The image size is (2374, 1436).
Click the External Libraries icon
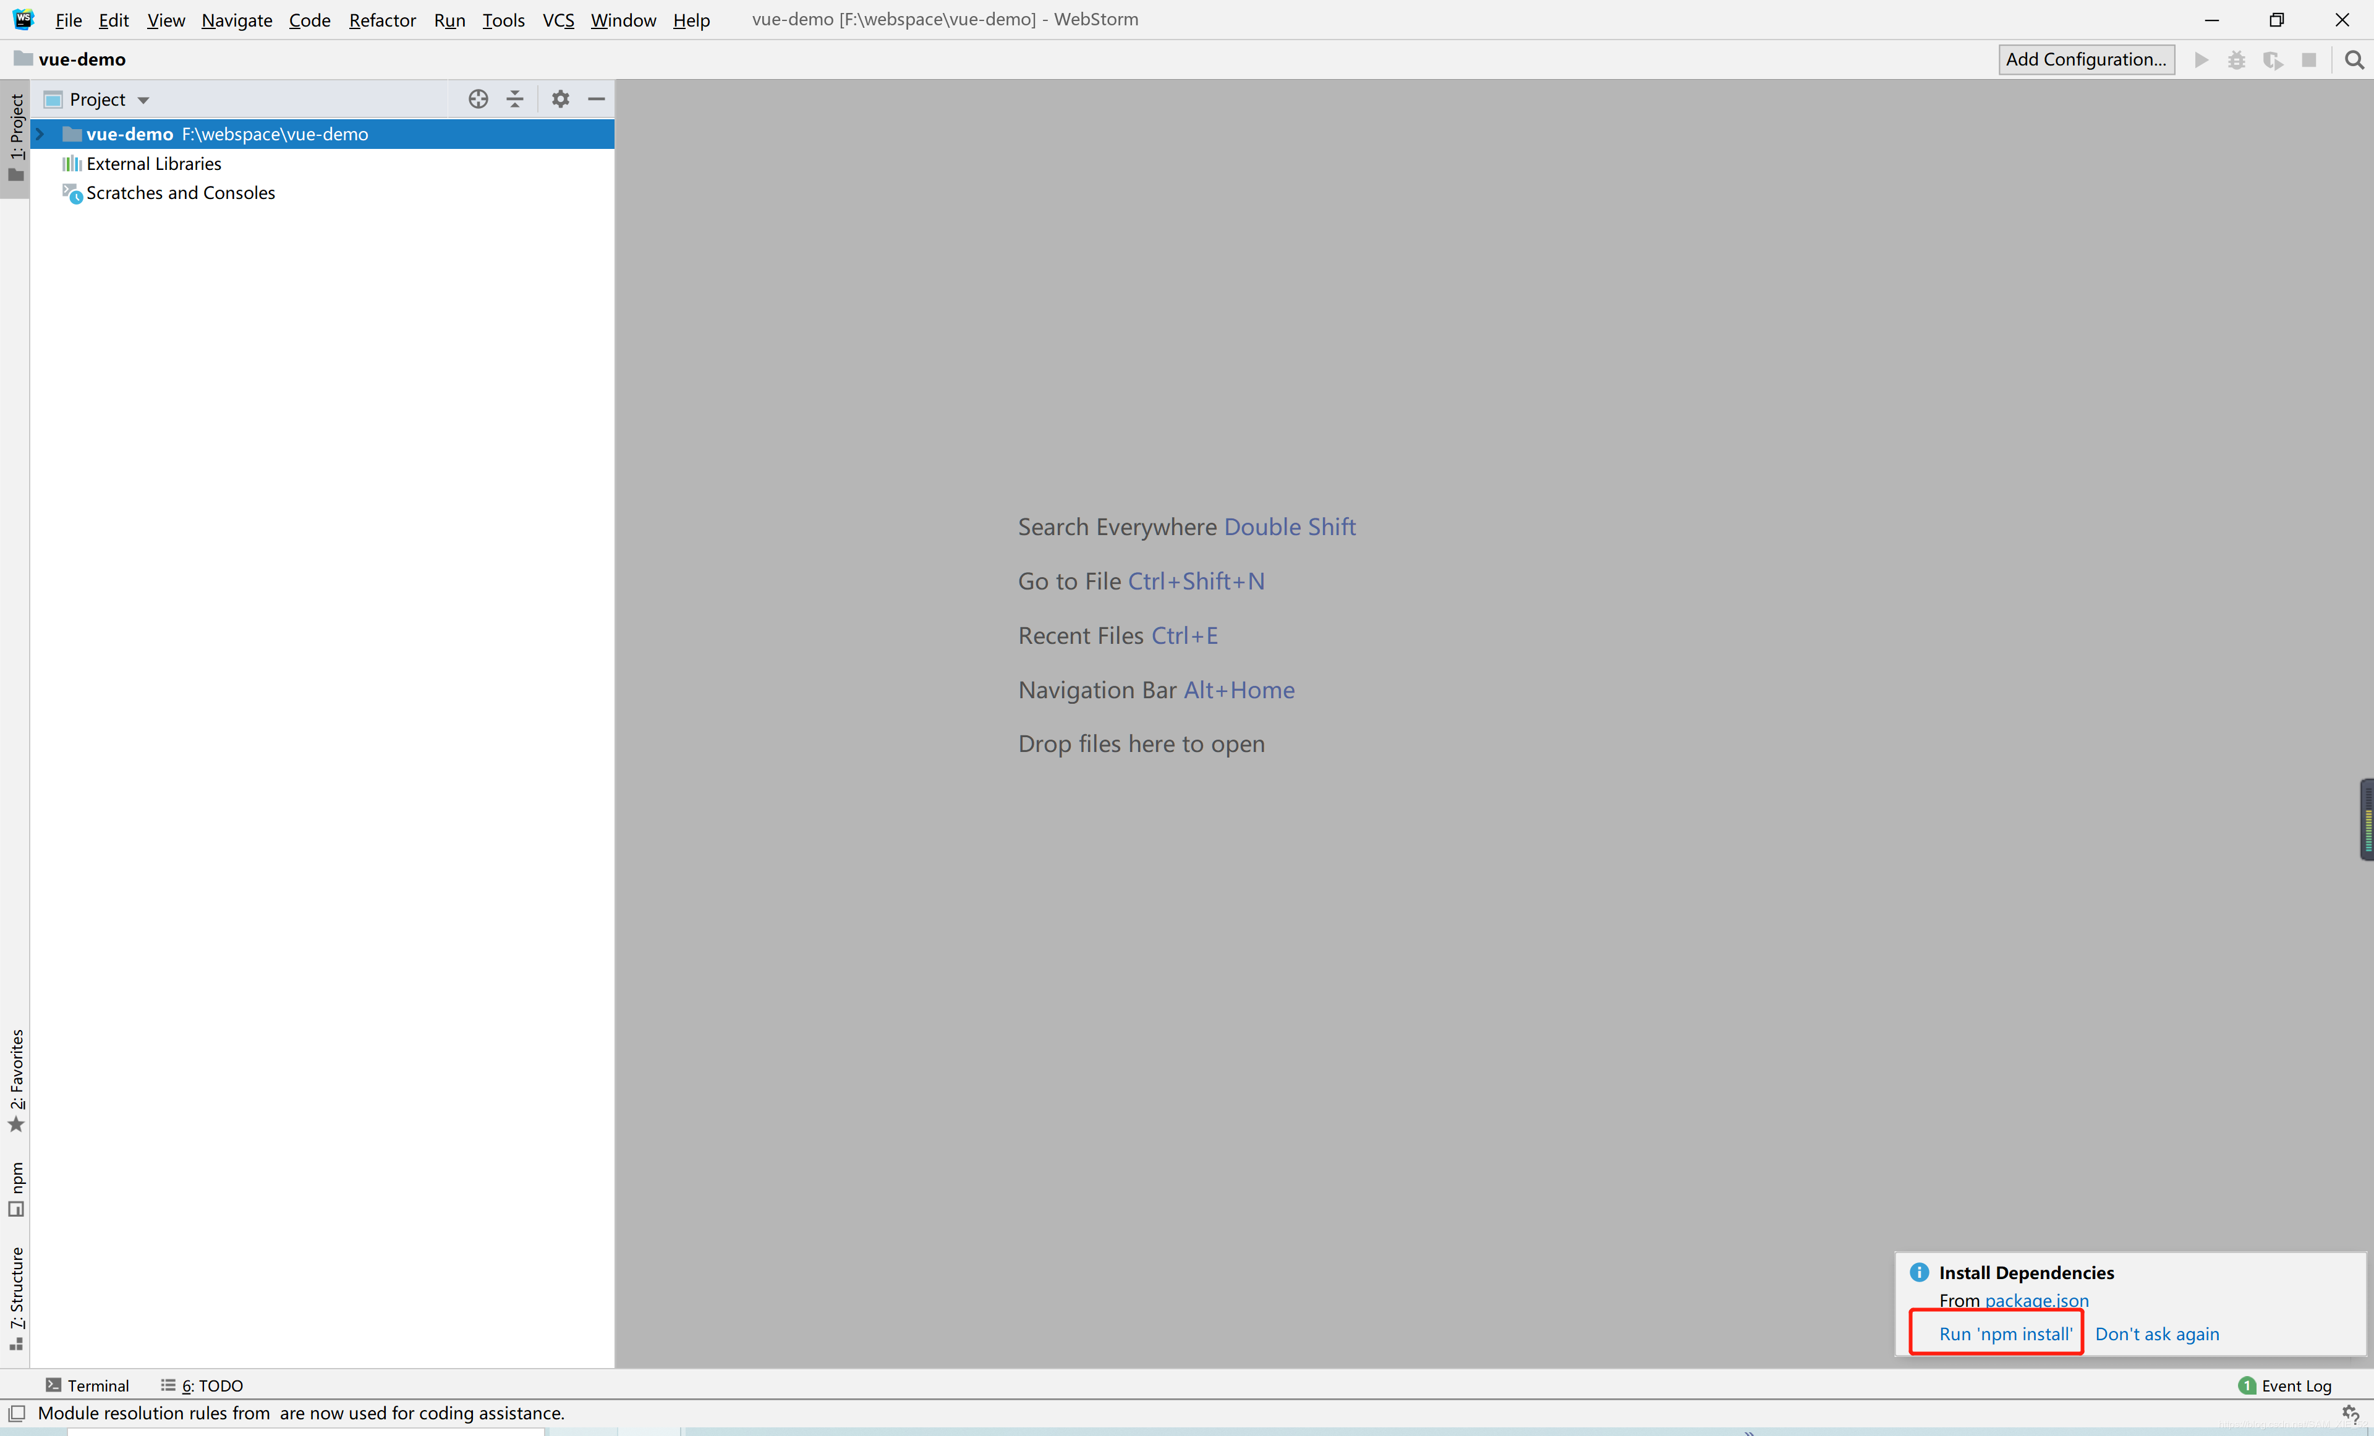pyautogui.click(x=71, y=164)
